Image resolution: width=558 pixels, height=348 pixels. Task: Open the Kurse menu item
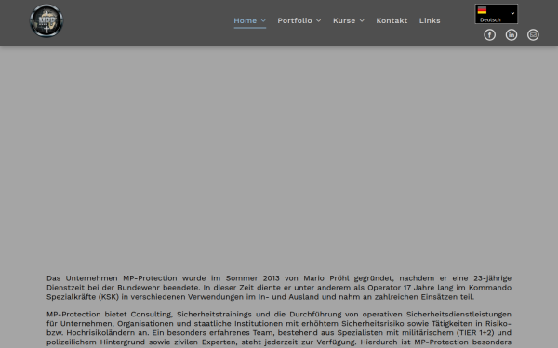[x=344, y=20]
